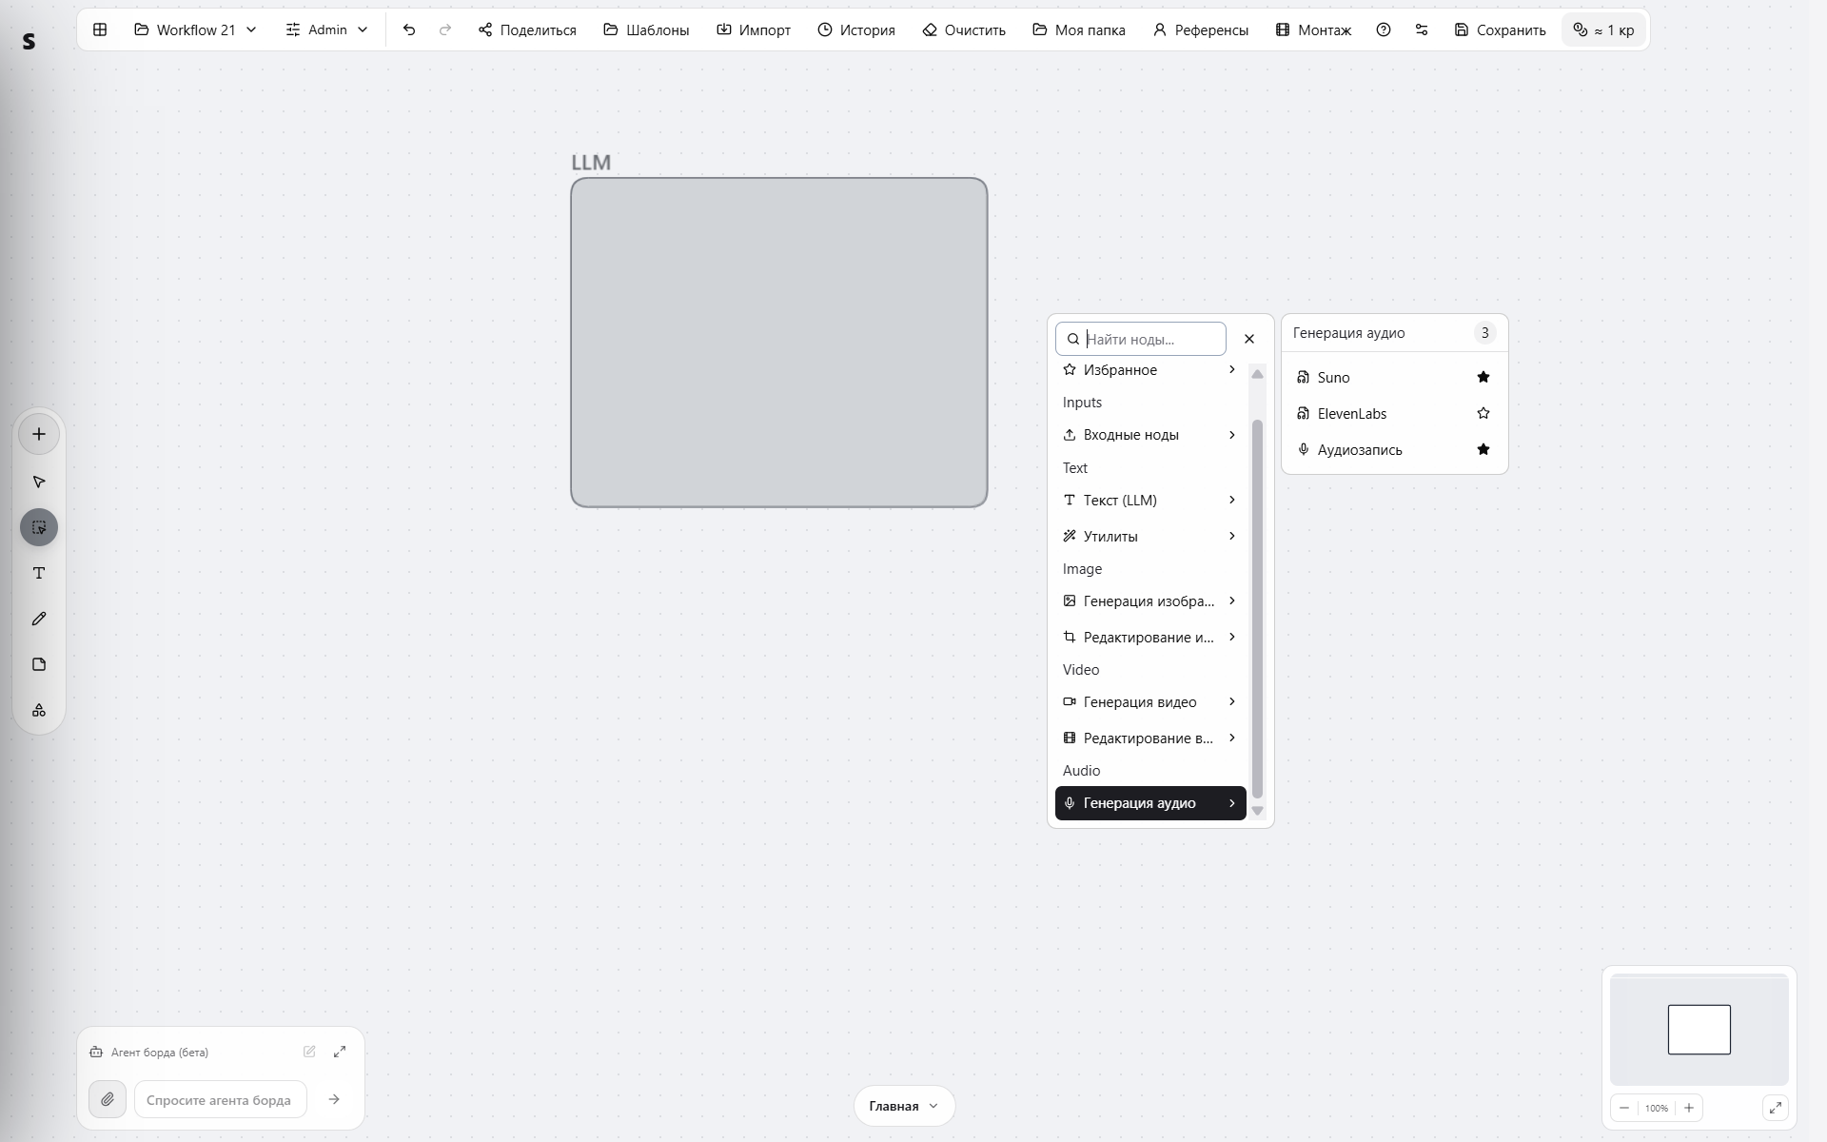The height and width of the screenshot is (1142, 1827).
Task: Click the paperclip attach icon in agent panel
Action: (x=108, y=1099)
